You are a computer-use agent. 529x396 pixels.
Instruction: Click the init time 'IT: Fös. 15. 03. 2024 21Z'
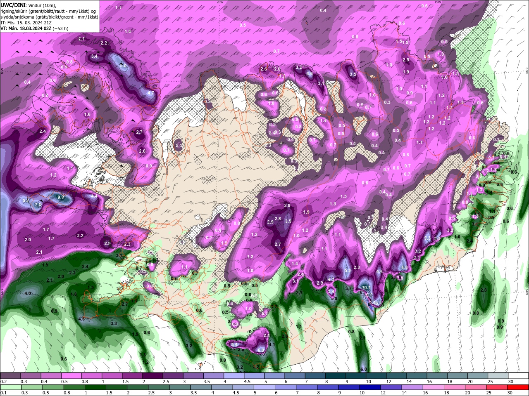coord(26,23)
